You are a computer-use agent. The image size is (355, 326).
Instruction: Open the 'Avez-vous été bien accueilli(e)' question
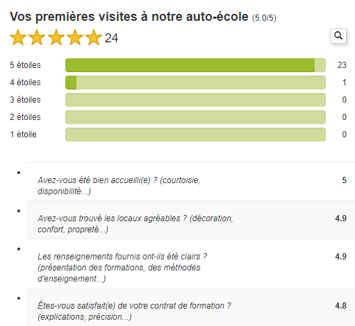pos(191,182)
